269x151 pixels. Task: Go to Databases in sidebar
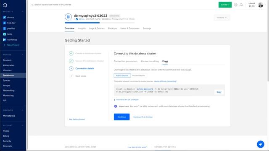pos(13,75)
